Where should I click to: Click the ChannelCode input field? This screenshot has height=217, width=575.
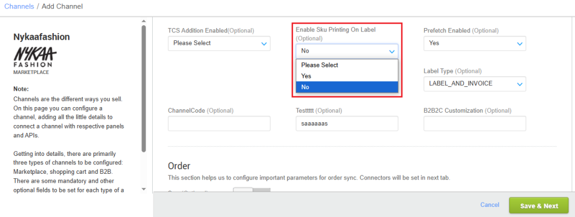(219, 124)
